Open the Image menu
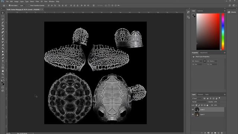Viewport: 238px width, 134px height. click(16, 1)
